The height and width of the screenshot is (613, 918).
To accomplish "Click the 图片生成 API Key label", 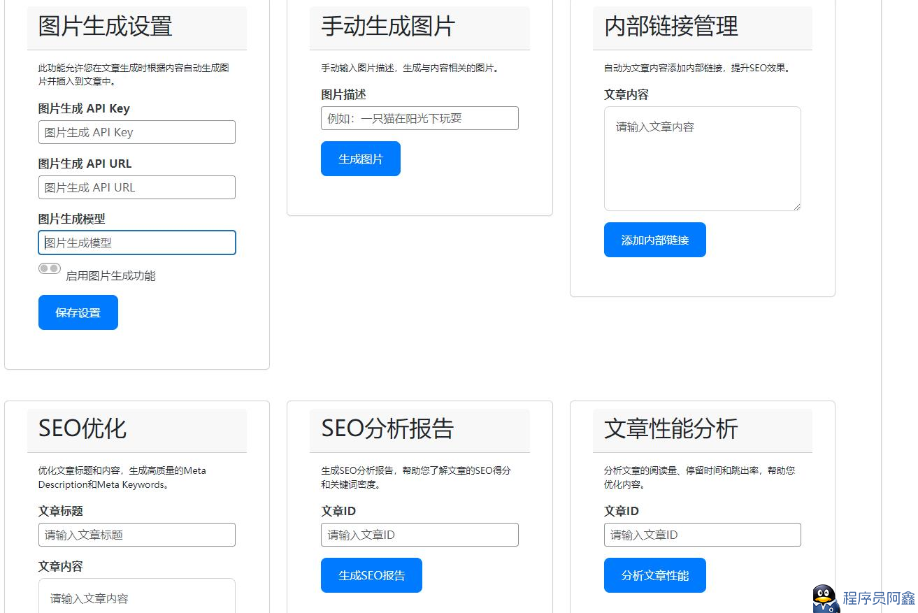I will 84,108.
